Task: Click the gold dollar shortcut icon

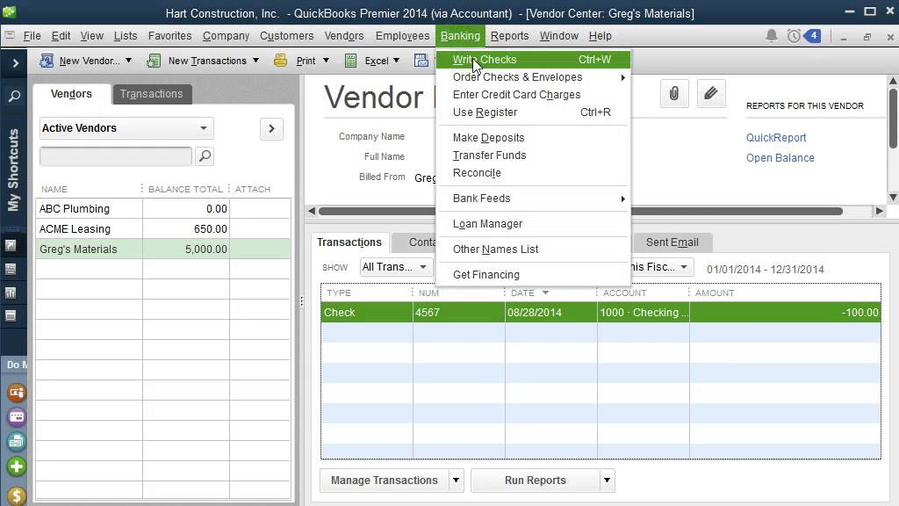Action: [17, 495]
